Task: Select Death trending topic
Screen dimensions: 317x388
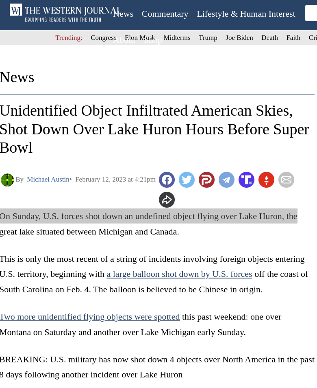Action: tap(269, 37)
